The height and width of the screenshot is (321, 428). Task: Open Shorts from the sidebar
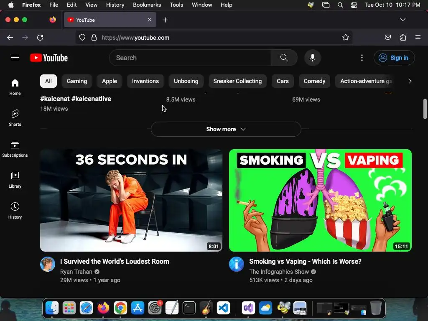coord(15,118)
